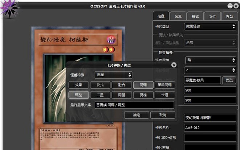
Task: Toggle the 仪式 type button
Action: point(100,85)
